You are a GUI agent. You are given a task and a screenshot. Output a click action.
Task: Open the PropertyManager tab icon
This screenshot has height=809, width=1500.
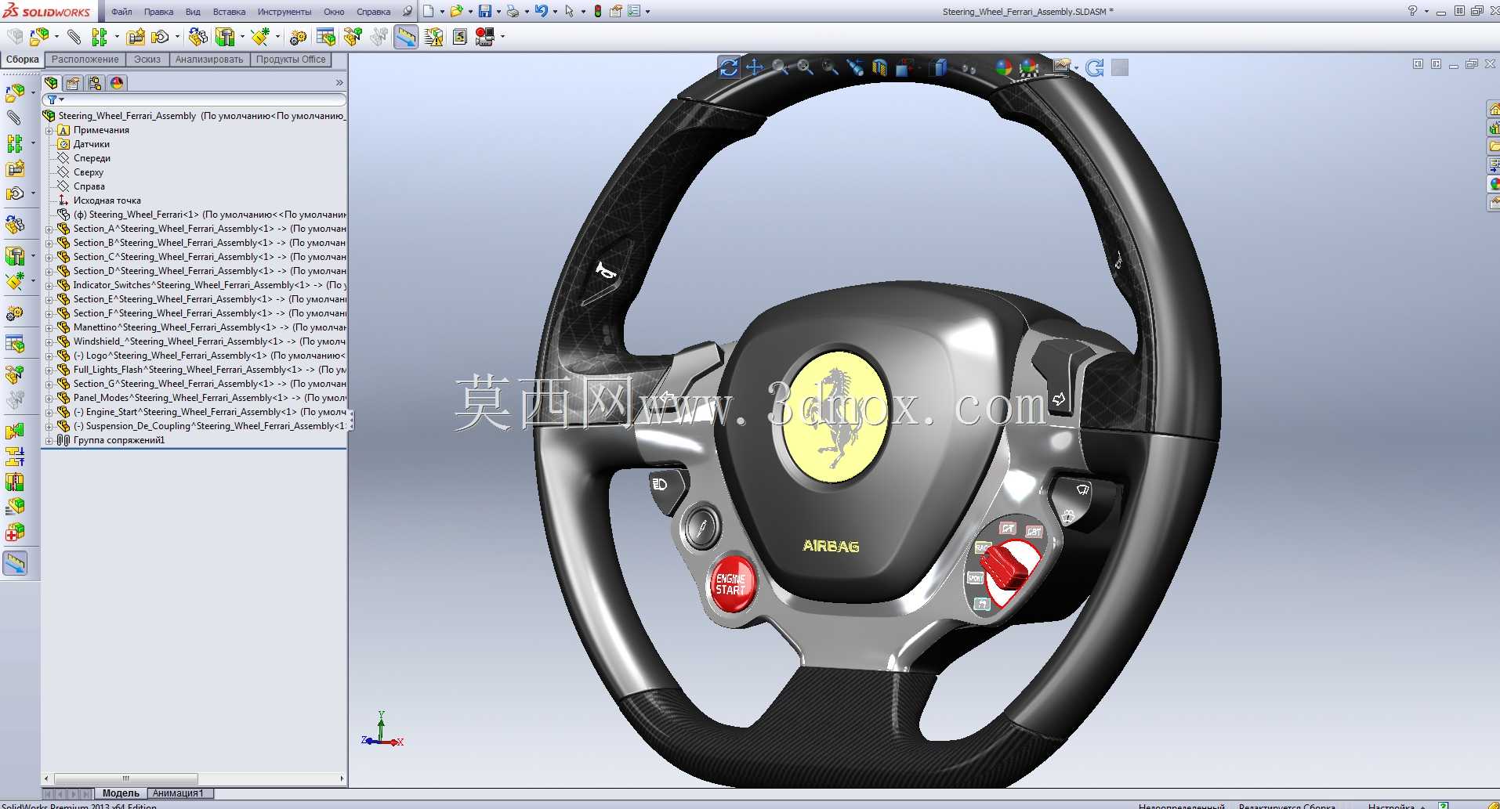tap(74, 83)
